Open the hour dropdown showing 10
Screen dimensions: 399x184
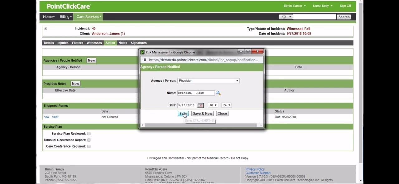(x=213, y=105)
